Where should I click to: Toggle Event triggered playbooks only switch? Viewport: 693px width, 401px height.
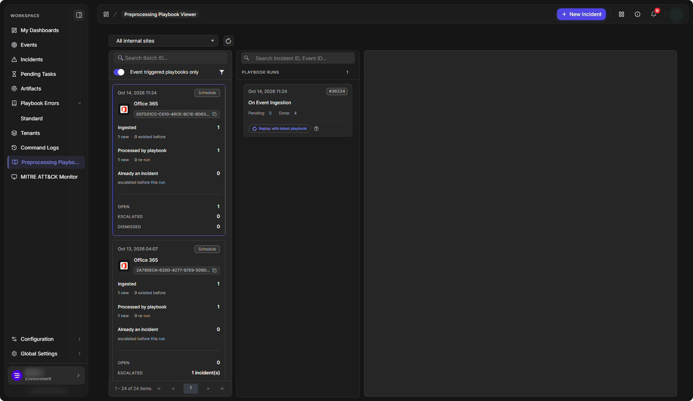pos(119,72)
